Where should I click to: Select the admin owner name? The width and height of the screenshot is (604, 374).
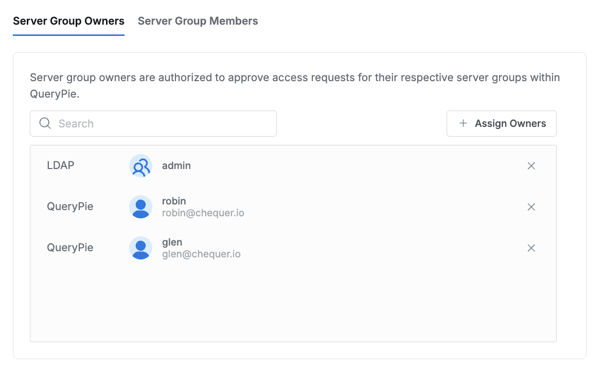click(176, 166)
